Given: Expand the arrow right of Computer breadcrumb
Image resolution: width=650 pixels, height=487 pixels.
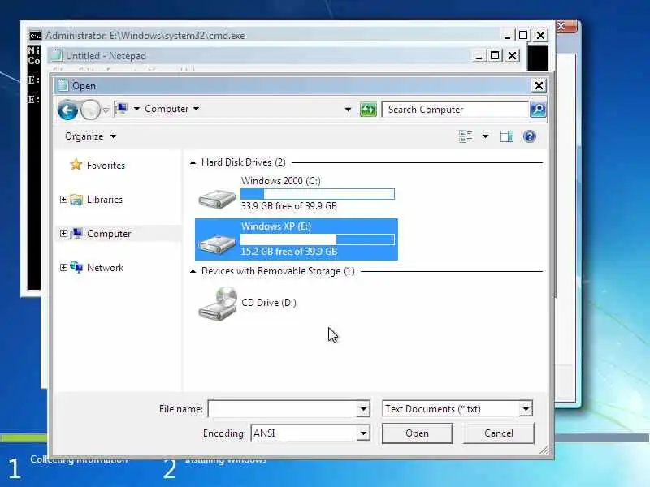Looking at the screenshot, I should [x=196, y=109].
